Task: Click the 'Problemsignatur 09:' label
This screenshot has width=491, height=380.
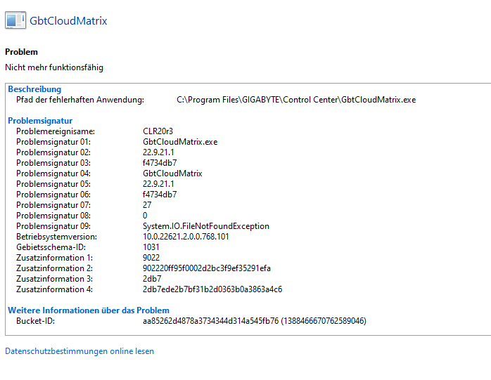Action: 53,226
